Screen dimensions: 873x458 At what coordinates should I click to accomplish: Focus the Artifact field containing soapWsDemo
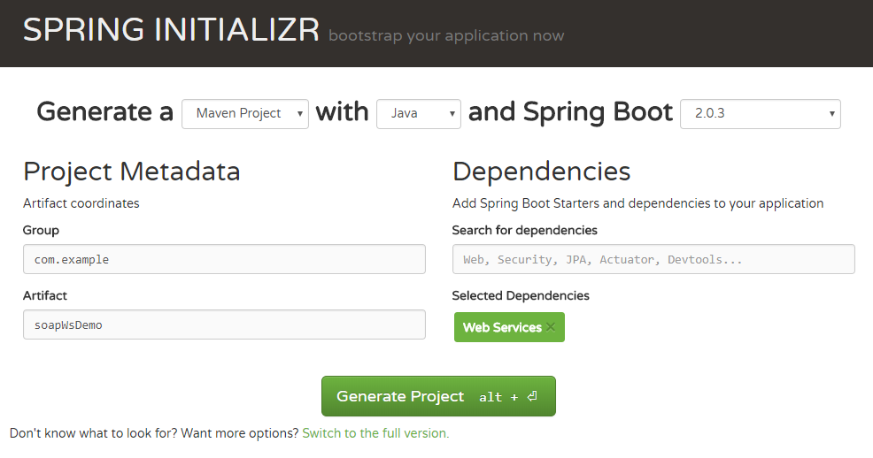[224, 324]
